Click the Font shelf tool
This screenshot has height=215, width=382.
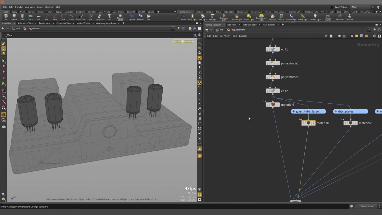(110, 17)
